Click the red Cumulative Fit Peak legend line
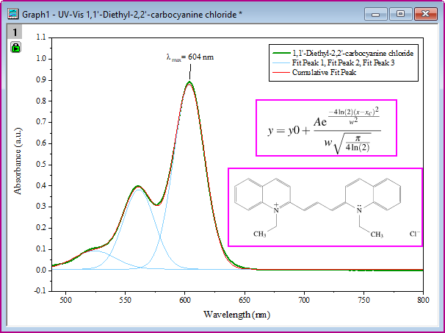Viewport: 445px width, 333px height. [281, 73]
